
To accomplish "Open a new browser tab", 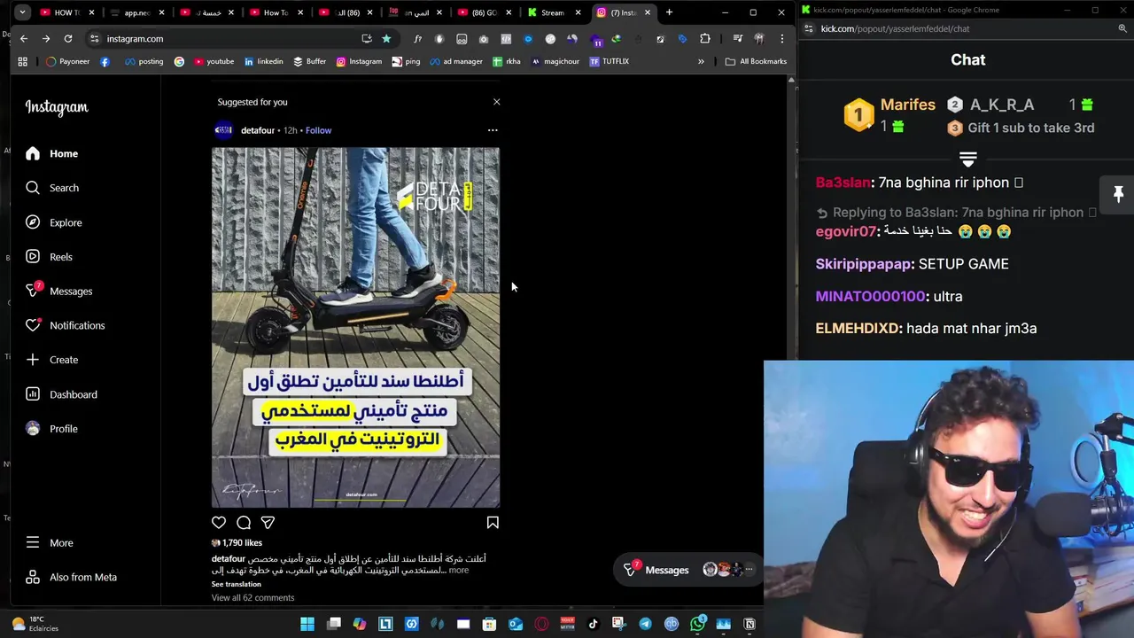I will click(669, 12).
